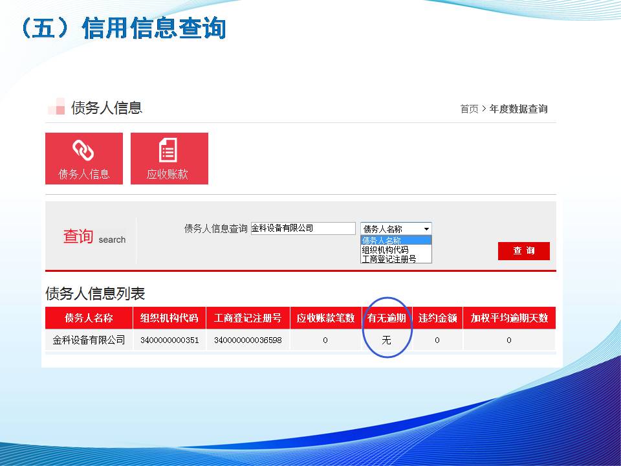Click the document icon on 应收账款 tile
Image resolution: width=621 pixels, height=466 pixels.
click(x=168, y=150)
